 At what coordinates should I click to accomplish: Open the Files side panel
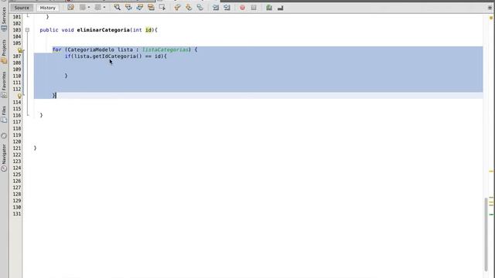pyautogui.click(x=4, y=114)
